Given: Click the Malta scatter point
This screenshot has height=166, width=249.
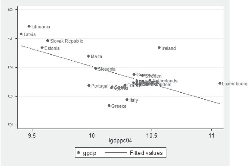Looking at the screenshot, I should (89, 56).
